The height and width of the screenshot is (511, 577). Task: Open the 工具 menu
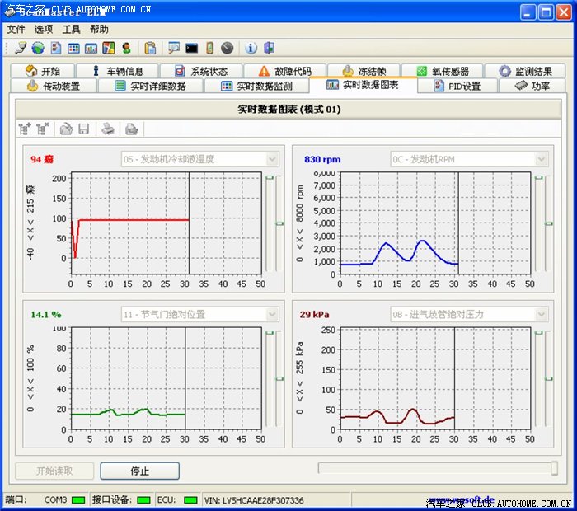[72, 29]
